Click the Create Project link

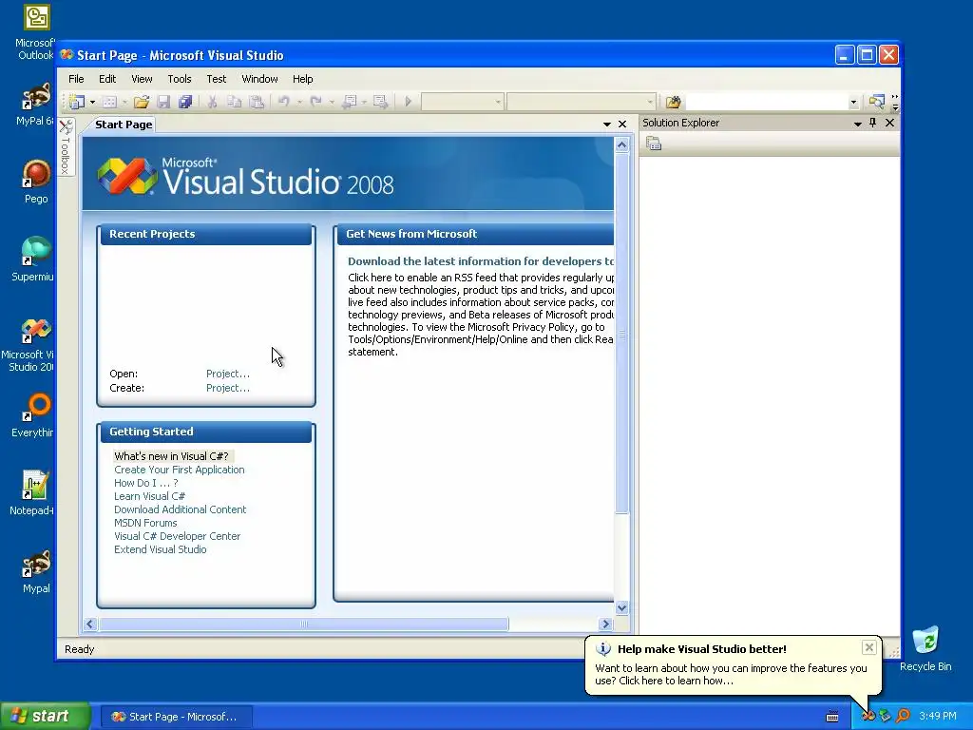(x=228, y=388)
